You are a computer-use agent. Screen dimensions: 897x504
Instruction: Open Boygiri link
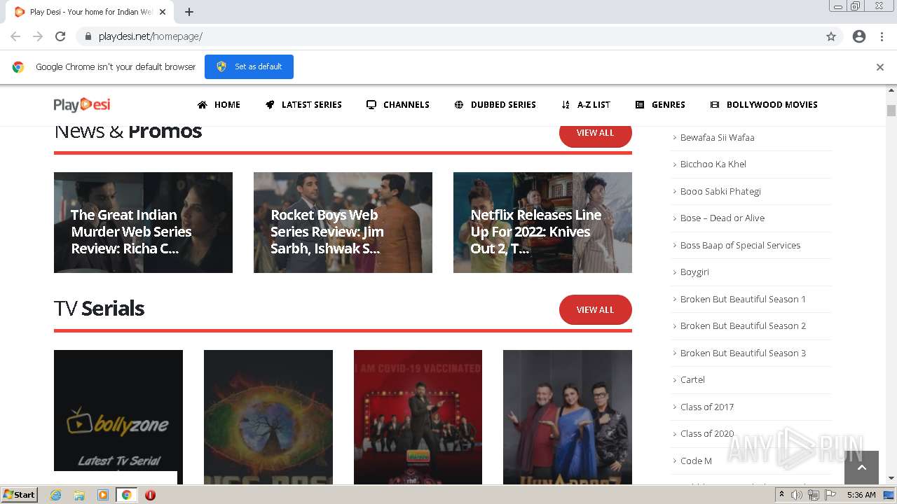(x=694, y=272)
